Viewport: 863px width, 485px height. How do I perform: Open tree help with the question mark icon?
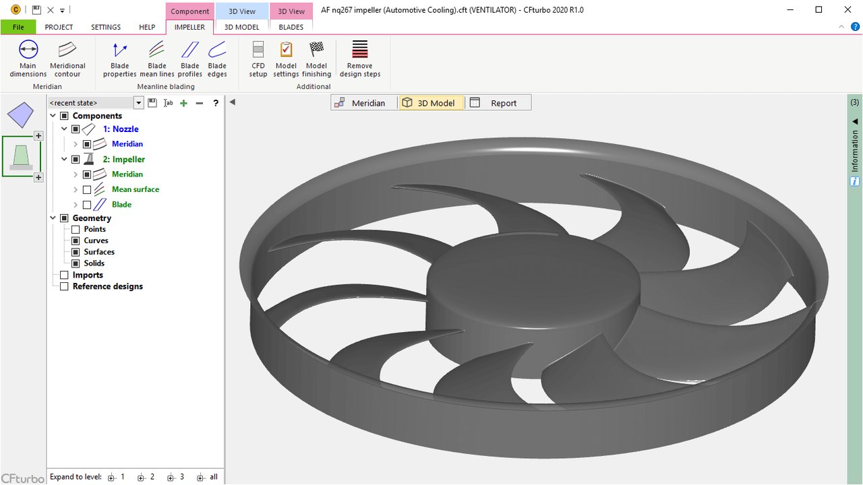click(x=216, y=103)
